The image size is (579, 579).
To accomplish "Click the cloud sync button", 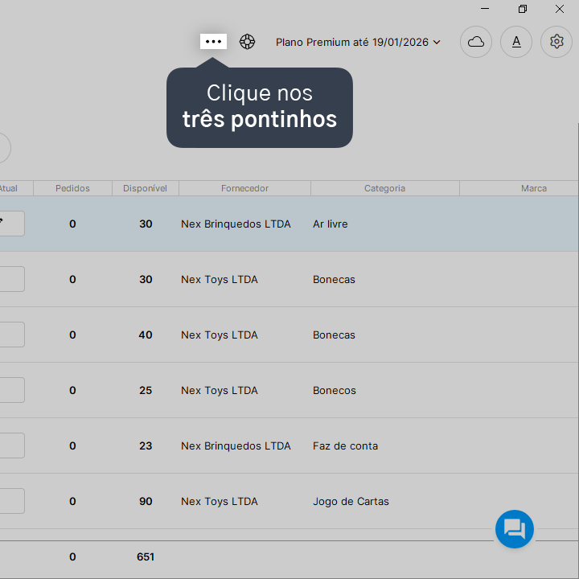I will [x=475, y=42].
